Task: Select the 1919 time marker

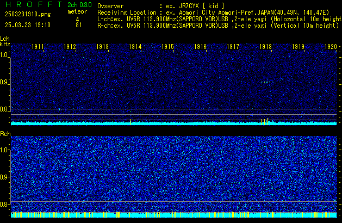Action: click(x=298, y=47)
